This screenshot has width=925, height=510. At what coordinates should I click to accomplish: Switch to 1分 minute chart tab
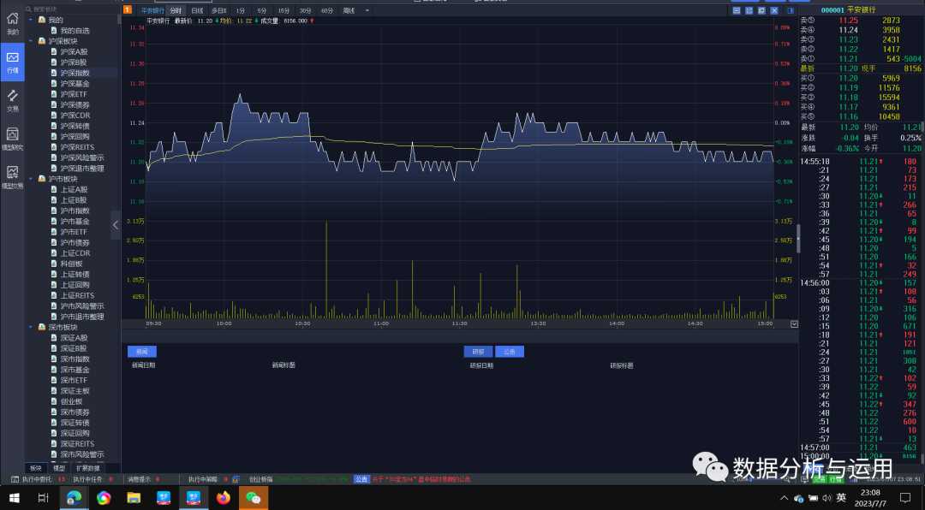point(241,10)
